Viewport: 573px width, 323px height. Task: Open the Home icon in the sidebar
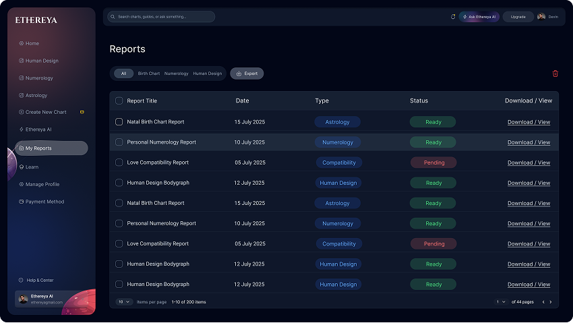pyautogui.click(x=21, y=43)
